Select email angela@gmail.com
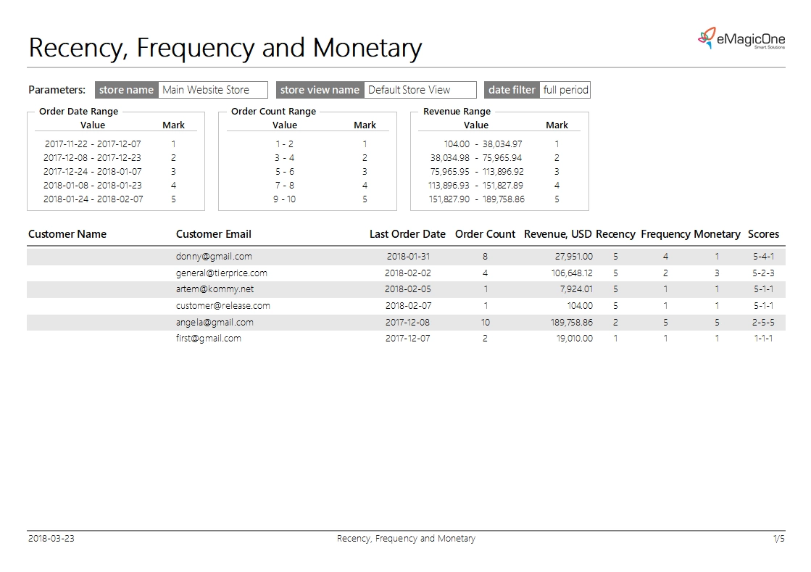Image resolution: width=811 pixels, height=572 pixels. pyautogui.click(x=215, y=322)
